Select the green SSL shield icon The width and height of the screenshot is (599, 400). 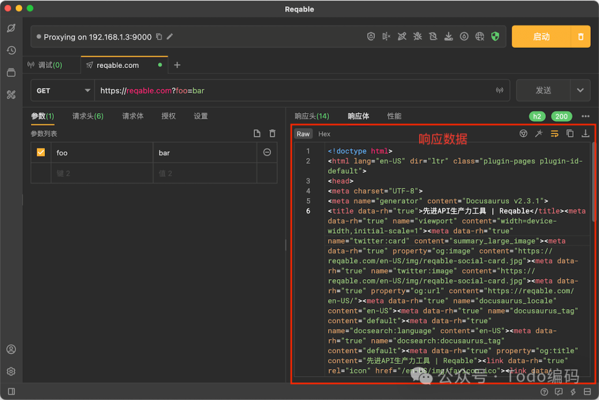495,36
